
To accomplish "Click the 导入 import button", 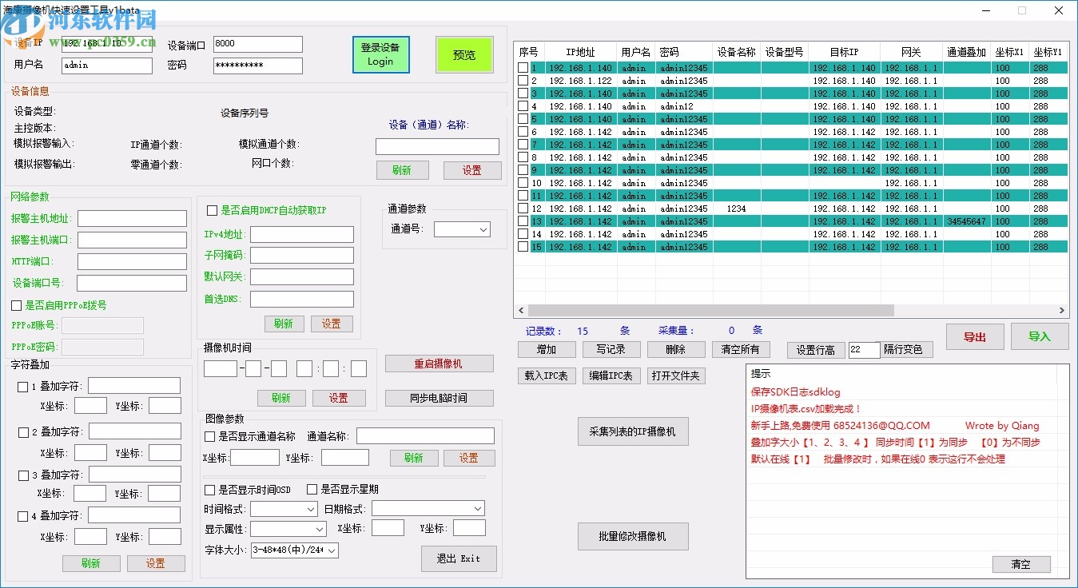I will pyautogui.click(x=1040, y=336).
